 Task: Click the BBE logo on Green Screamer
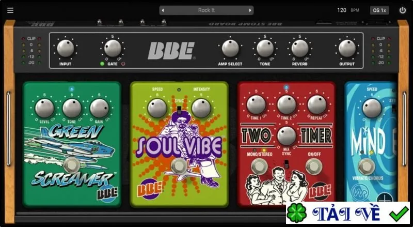pyautogui.click(x=107, y=193)
